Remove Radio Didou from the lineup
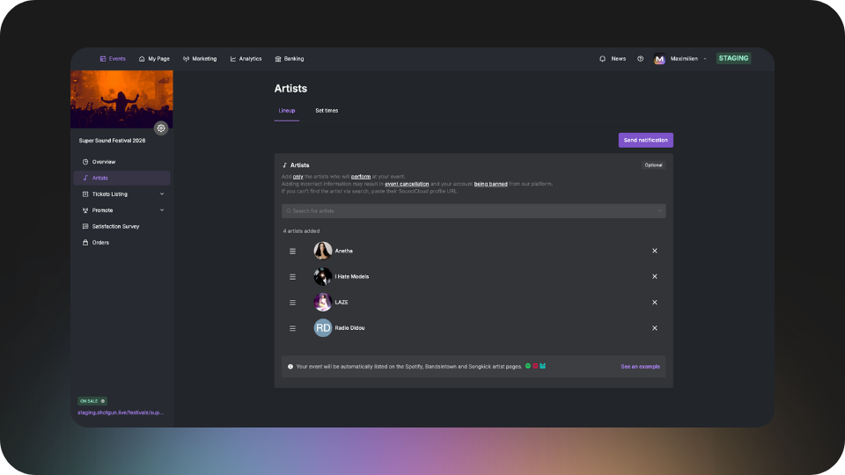Viewport: 845px width, 475px height. (655, 328)
